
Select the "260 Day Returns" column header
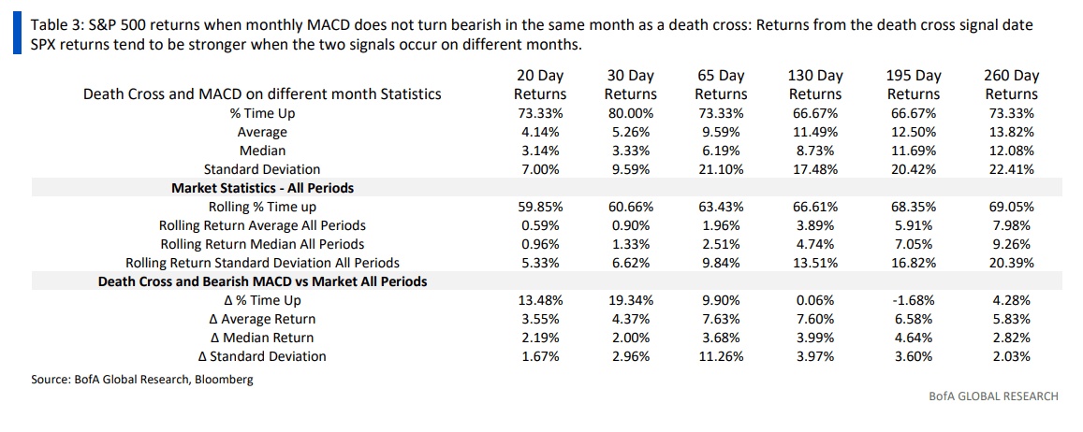pyautogui.click(x=1011, y=84)
